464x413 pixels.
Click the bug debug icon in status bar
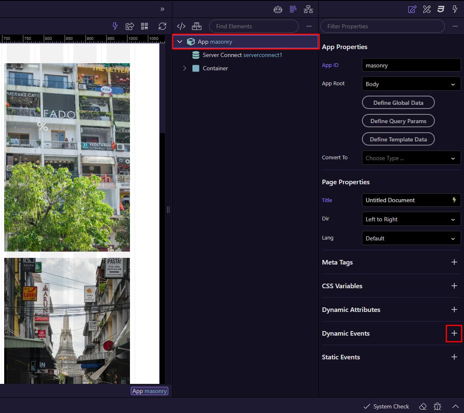click(437, 406)
